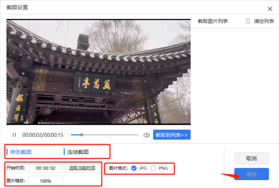
Task: Close the 截图设置 dialog
Action: [270, 9]
